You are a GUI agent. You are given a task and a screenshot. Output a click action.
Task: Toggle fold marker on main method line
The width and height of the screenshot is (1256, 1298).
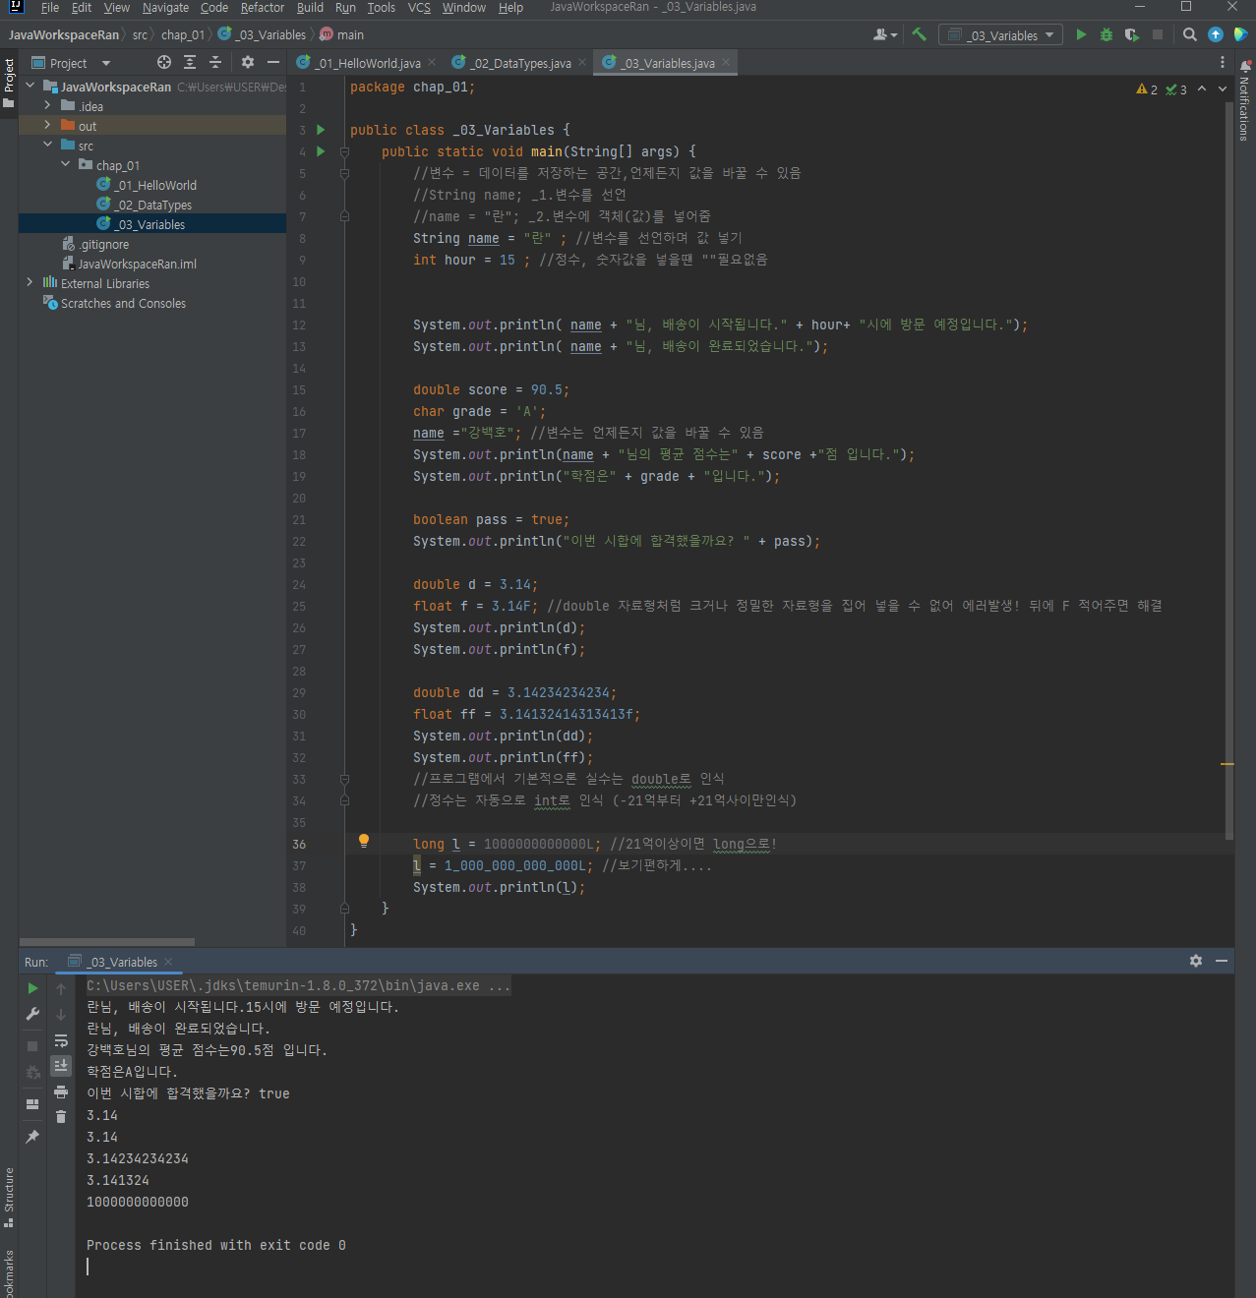coord(344,151)
